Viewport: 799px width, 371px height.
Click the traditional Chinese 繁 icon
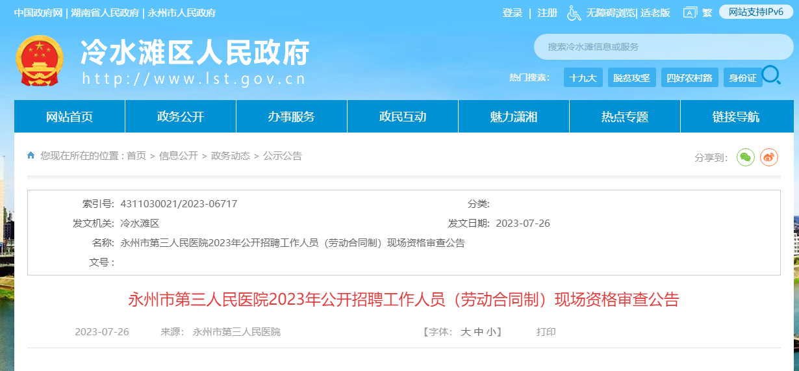707,12
